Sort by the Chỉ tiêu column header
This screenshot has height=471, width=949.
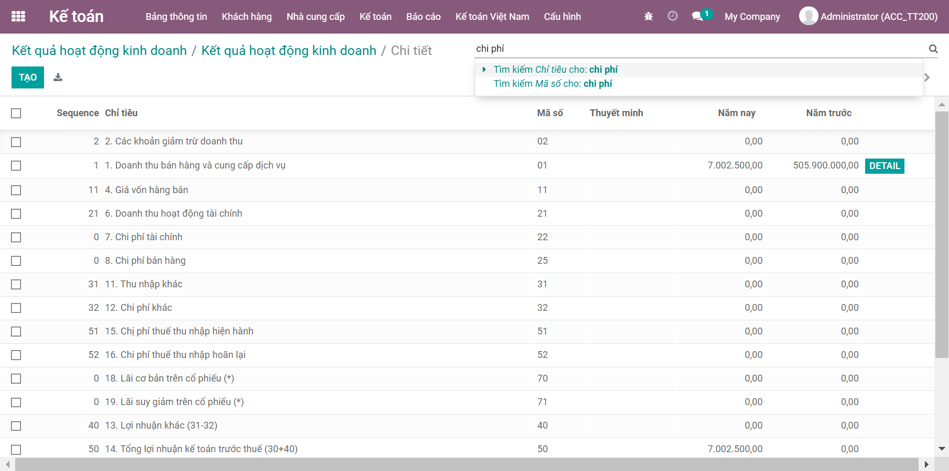pyautogui.click(x=121, y=113)
